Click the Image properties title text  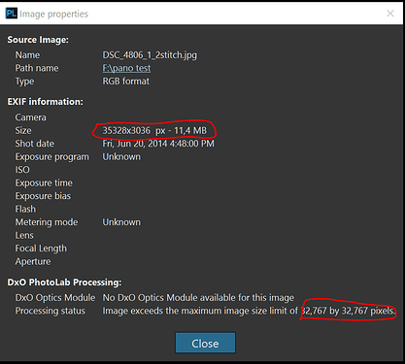pyautogui.click(x=53, y=14)
